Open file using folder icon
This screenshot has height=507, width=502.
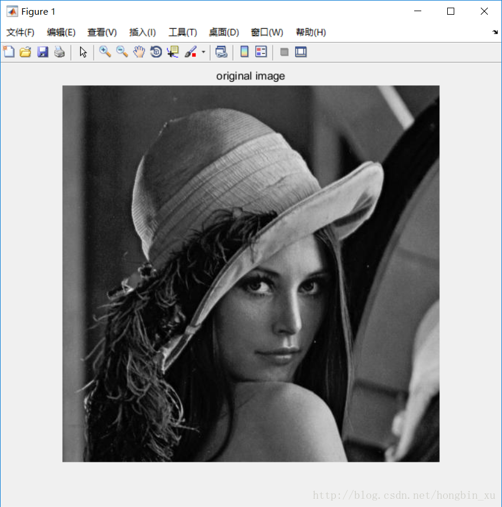(25, 52)
